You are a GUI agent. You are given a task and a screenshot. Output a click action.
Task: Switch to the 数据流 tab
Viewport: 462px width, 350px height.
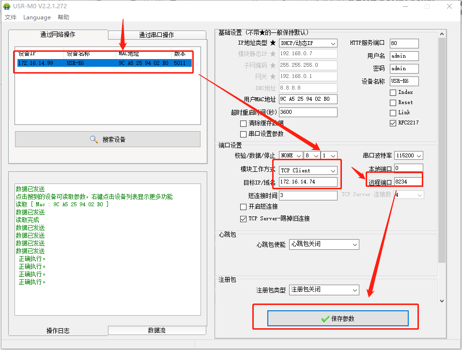tap(156, 330)
